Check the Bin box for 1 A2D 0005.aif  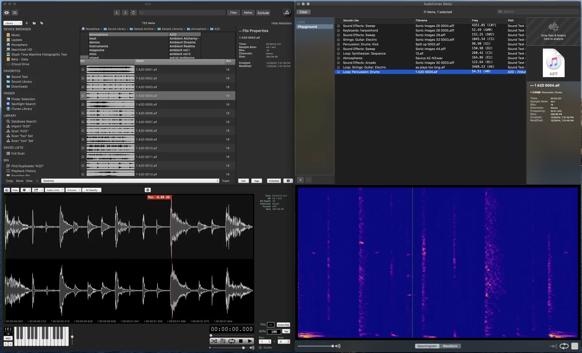pyautogui.click(x=83, y=104)
